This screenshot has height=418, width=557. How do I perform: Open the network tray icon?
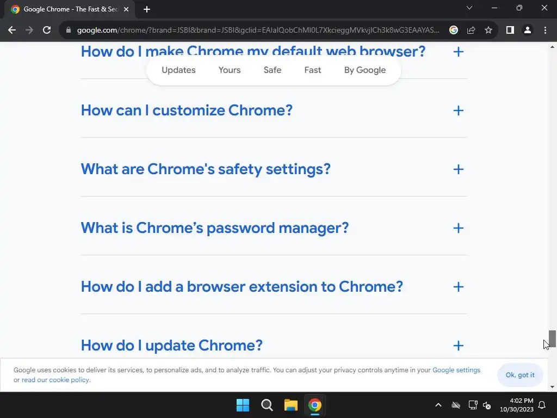point(473,405)
